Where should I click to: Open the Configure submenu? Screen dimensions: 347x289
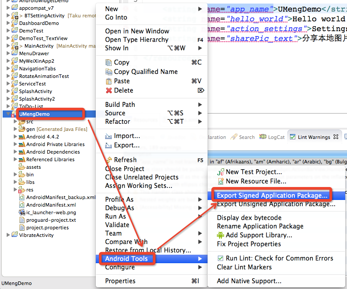coord(151,267)
